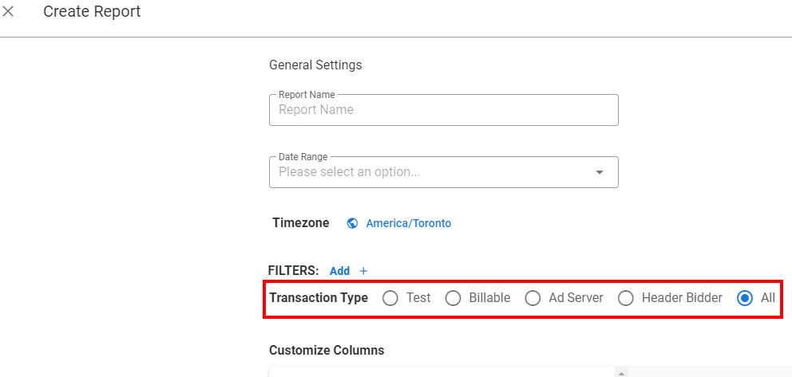Select the Header Bidder radio button
The height and width of the screenshot is (377, 792).
[x=626, y=298]
